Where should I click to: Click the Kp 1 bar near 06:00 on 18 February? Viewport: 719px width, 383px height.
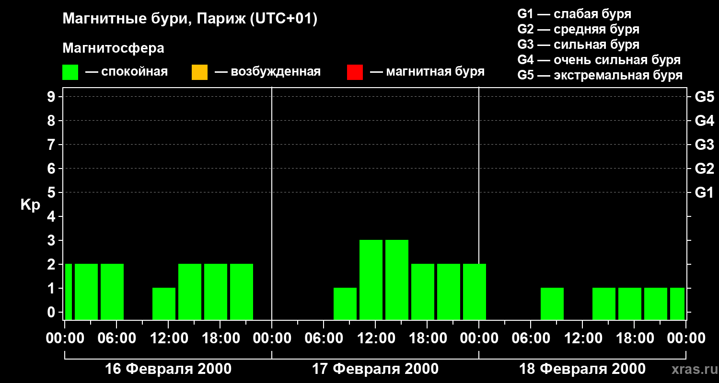(x=552, y=304)
